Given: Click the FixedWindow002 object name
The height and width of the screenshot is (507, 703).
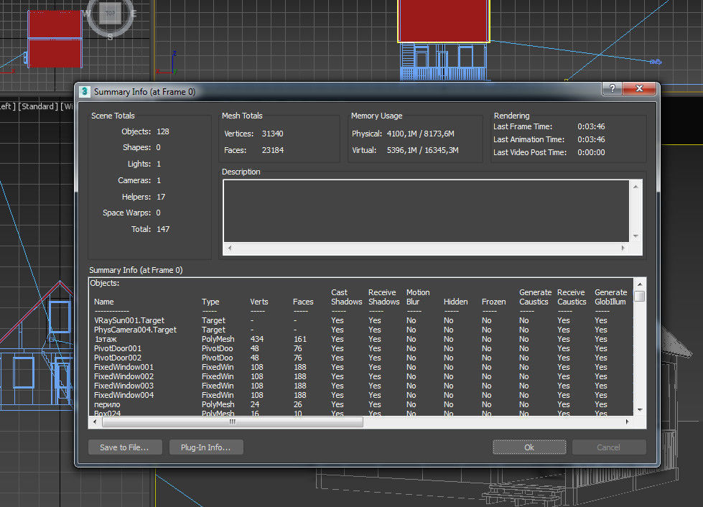Looking at the screenshot, I should pyautogui.click(x=124, y=376).
